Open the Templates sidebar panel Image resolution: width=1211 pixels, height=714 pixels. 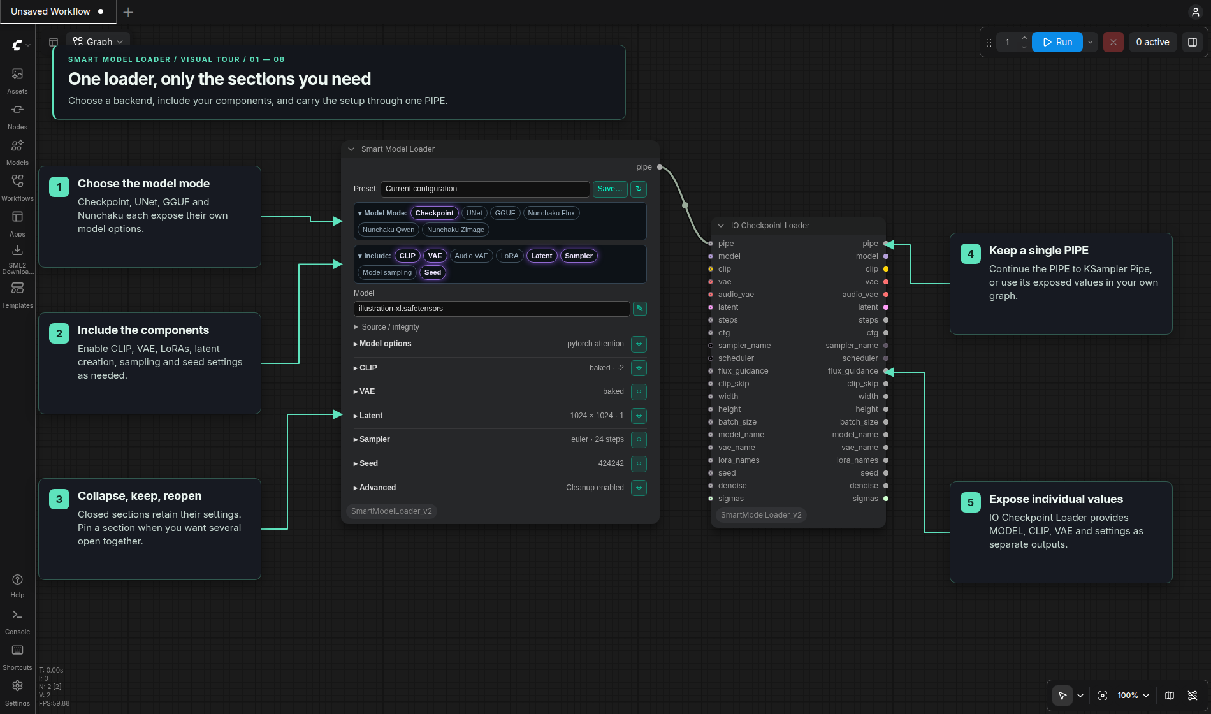pos(17,295)
